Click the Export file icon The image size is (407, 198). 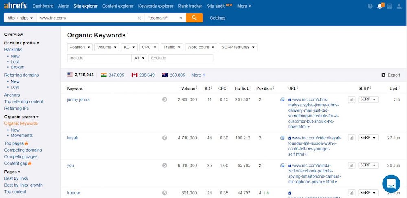tap(383, 75)
